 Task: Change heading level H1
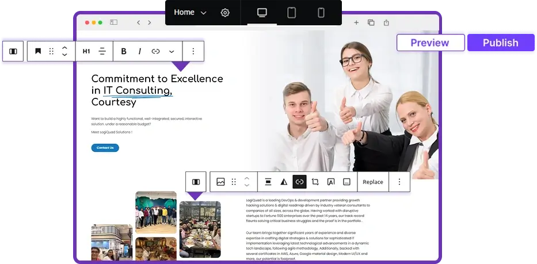coord(86,51)
